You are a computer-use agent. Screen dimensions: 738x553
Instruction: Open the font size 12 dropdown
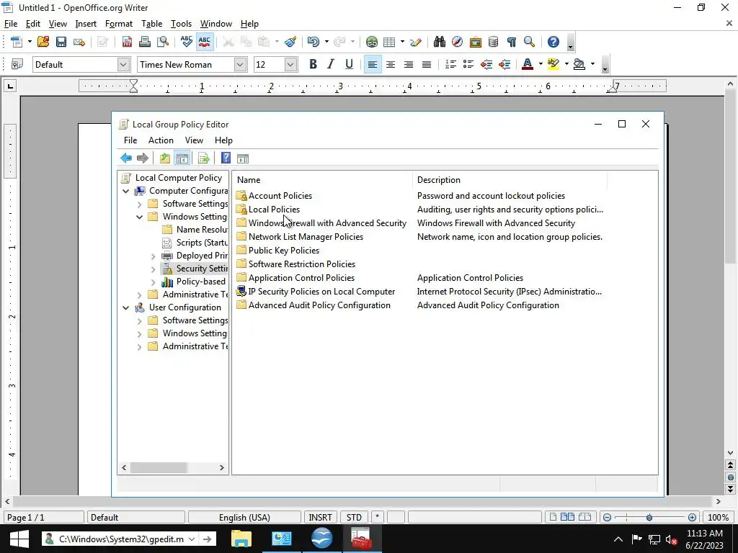pos(290,64)
